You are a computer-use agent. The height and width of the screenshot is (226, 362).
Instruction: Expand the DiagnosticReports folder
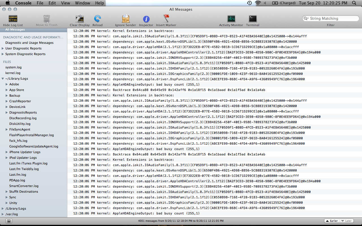tap(7, 112)
